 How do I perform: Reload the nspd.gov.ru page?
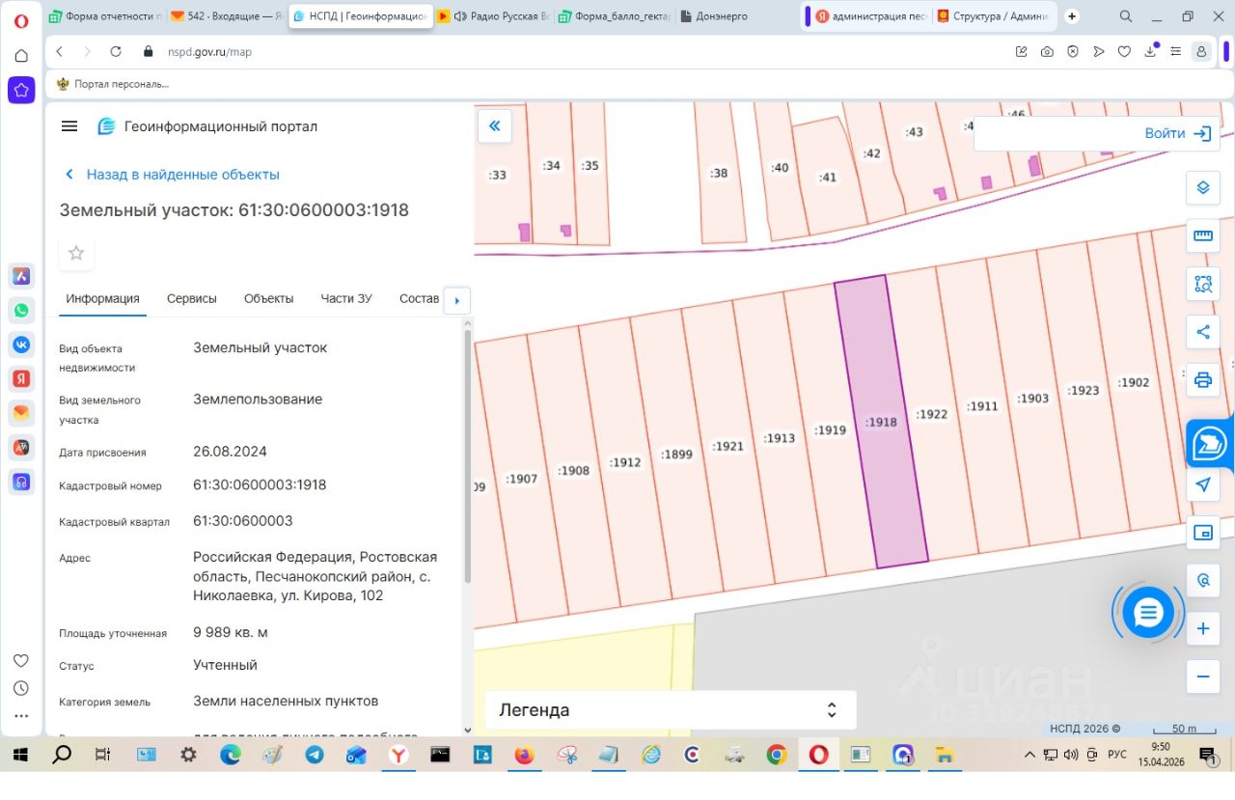pyautogui.click(x=116, y=52)
